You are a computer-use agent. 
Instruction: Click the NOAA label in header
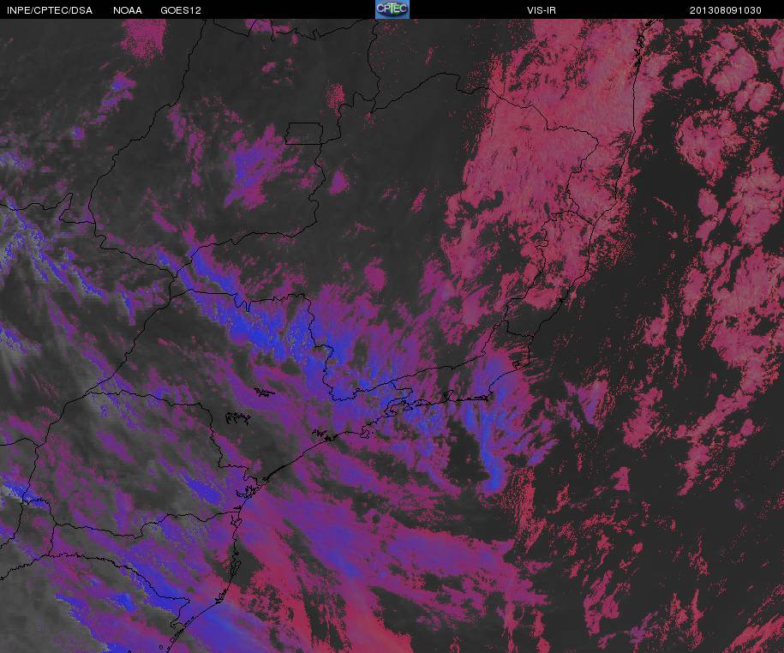(128, 10)
